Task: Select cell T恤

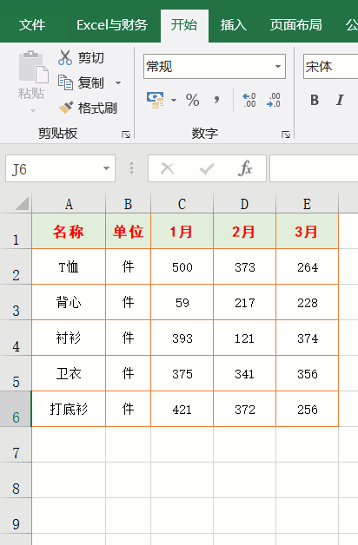Action: [69, 267]
